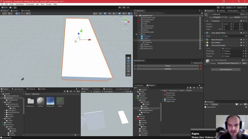Screen dimensions: 248x139
Task: Select the grey sphere material thumbnail
Action: point(40,101)
